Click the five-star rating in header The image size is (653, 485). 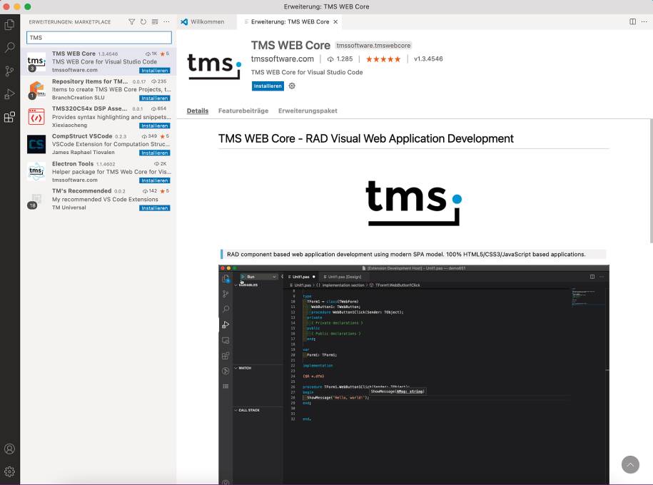pos(383,59)
